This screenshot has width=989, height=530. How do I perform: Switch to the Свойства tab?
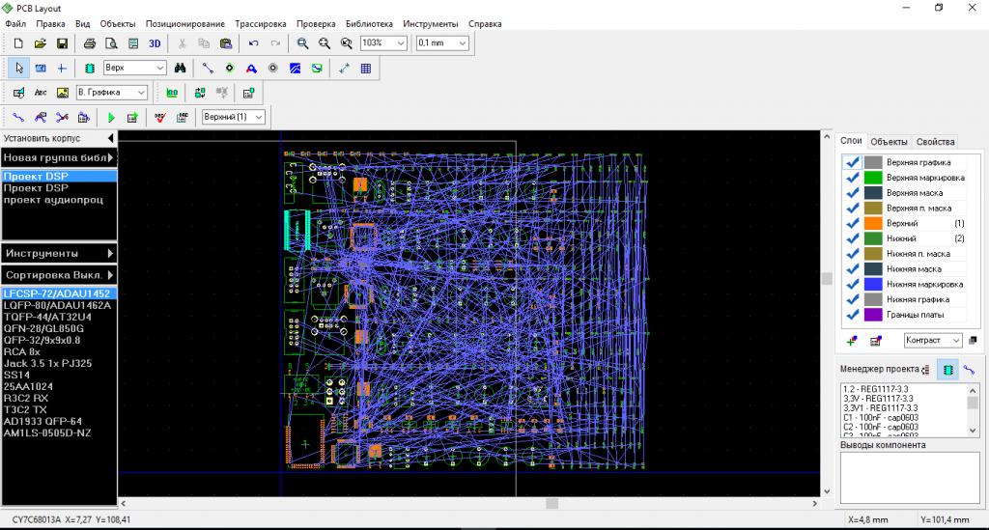[935, 142]
